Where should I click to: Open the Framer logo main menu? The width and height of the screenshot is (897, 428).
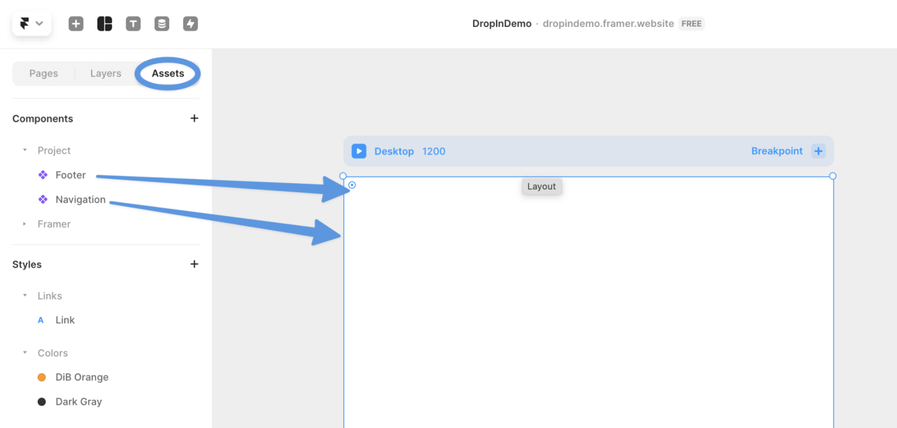(x=31, y=24)
